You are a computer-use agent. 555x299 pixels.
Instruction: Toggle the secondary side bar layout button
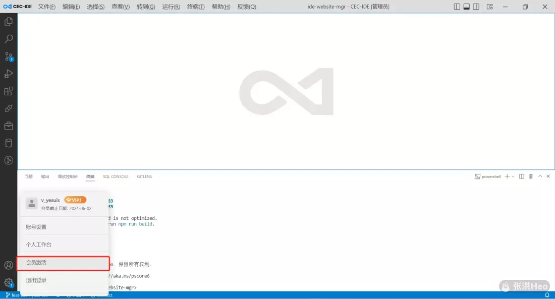(x=476, y=7)
